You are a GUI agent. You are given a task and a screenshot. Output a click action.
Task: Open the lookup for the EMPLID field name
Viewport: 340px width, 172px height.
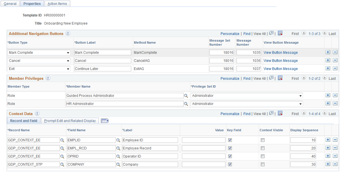coord(118,140)
